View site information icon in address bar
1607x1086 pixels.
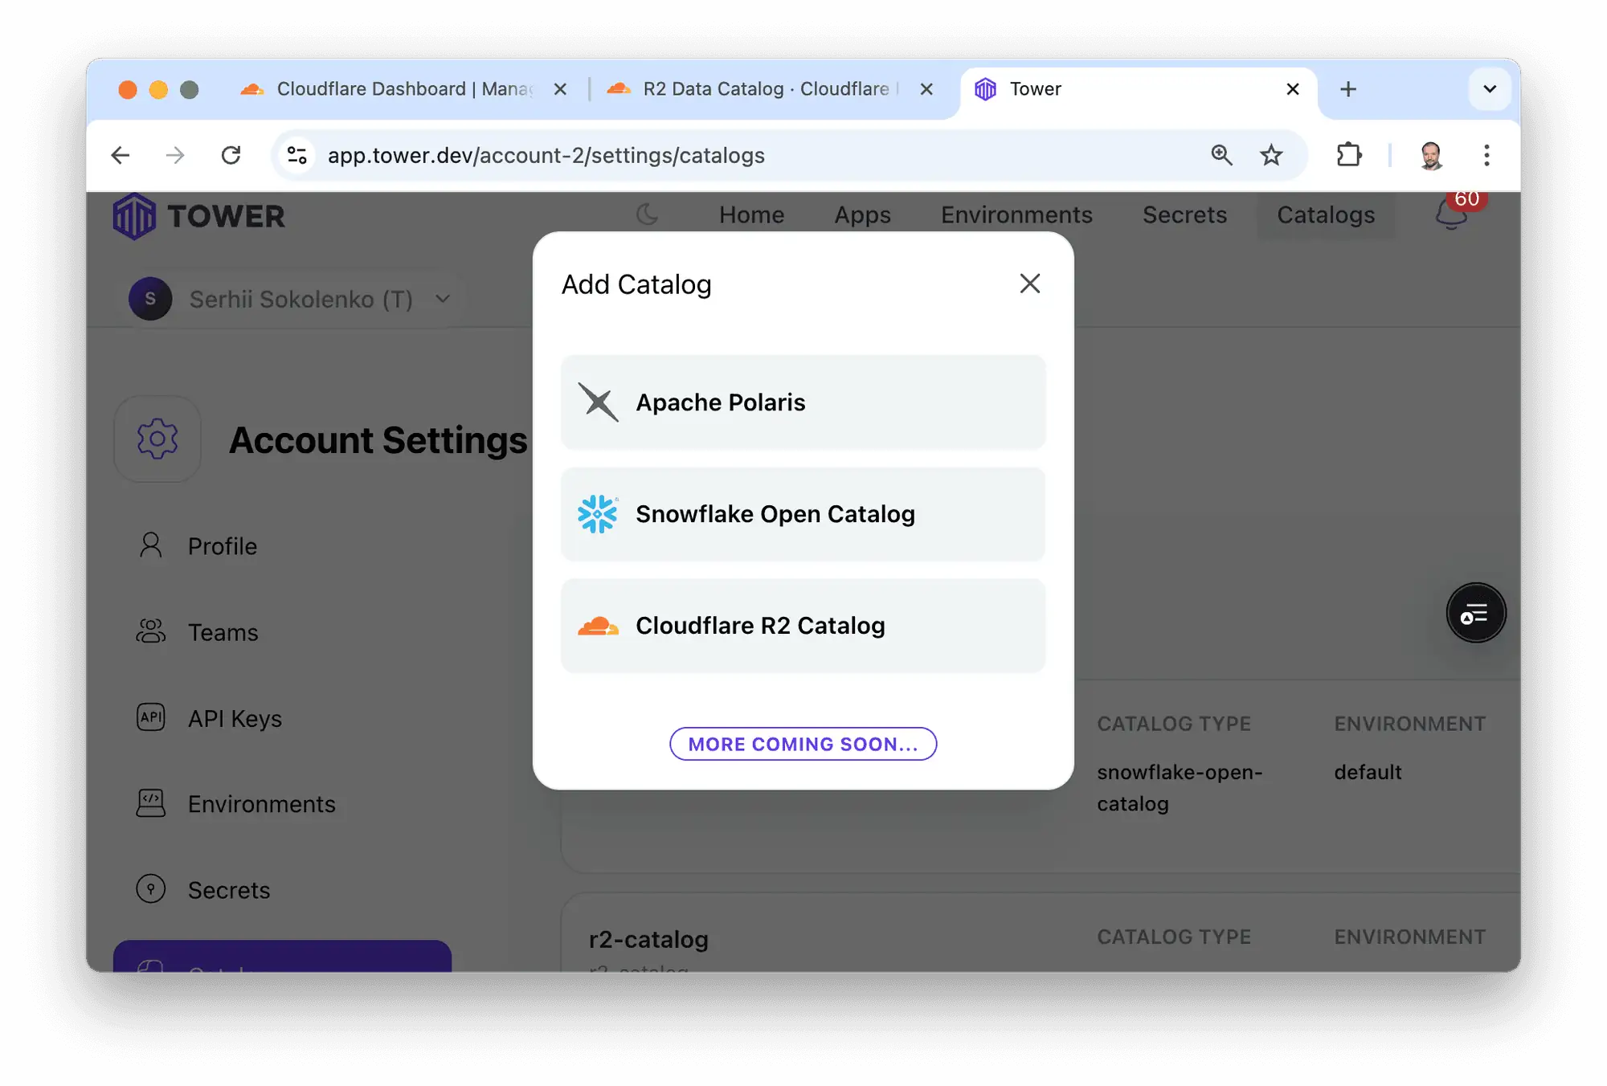(x=297, y=155)
